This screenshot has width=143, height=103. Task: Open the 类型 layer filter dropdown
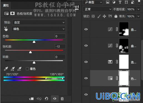coord(93,2)
